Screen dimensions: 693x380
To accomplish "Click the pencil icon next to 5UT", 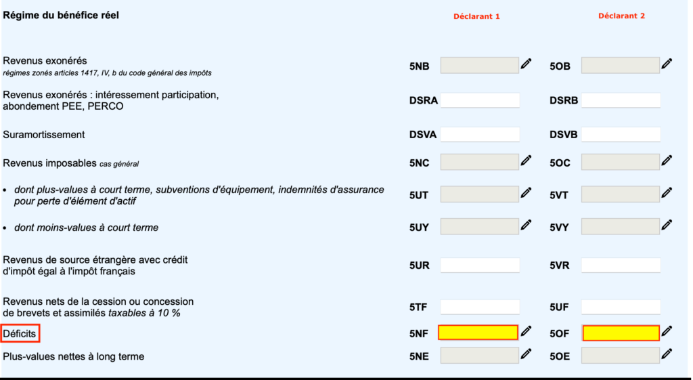I will click(x=526, y=193).
